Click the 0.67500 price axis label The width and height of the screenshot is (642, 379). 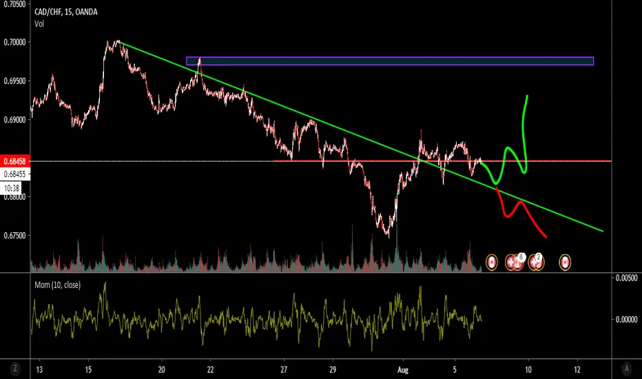[14, 236]
